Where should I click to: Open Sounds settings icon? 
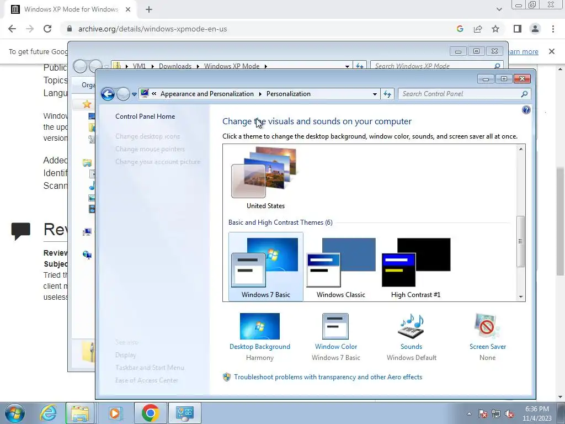(x=411, y=326)
